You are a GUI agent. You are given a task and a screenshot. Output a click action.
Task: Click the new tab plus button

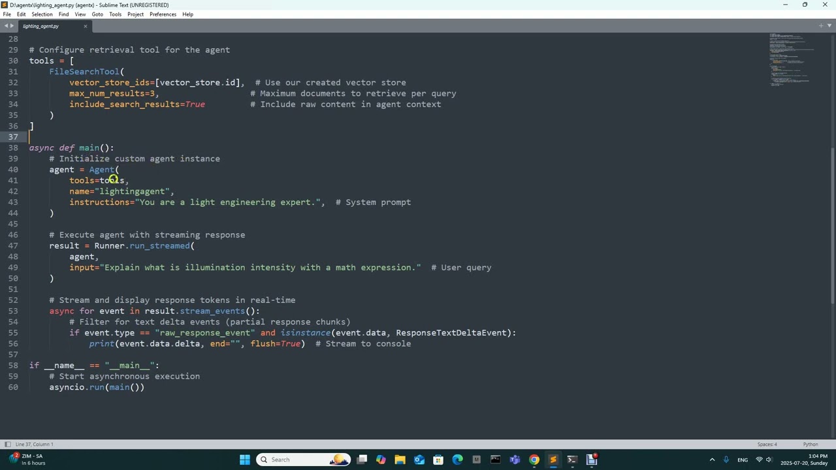820,26
